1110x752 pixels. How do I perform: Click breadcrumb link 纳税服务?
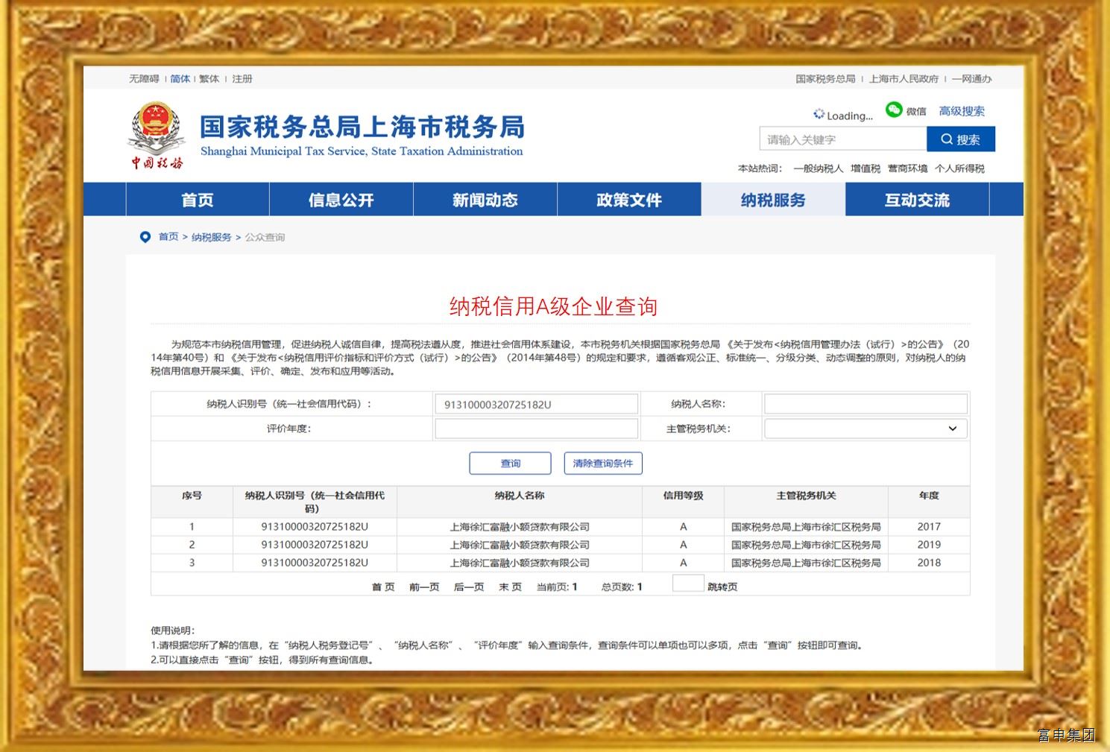(212, 237)
